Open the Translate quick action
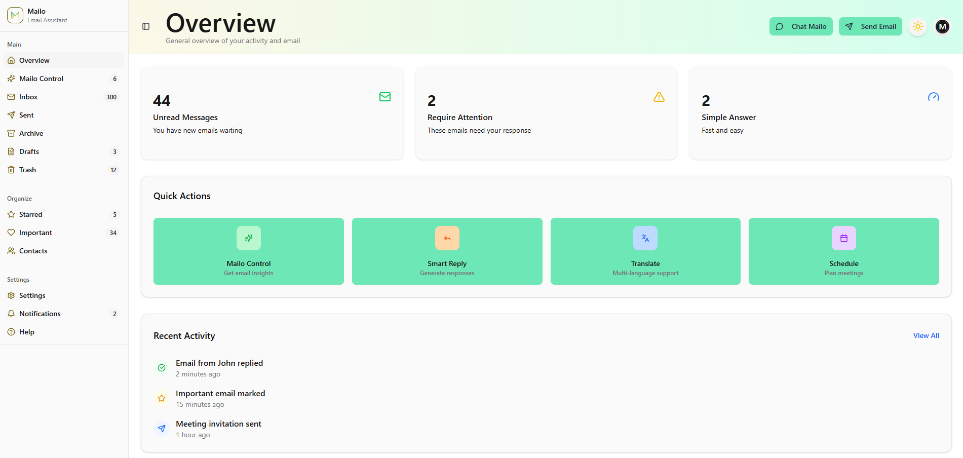 click(645, 251)
